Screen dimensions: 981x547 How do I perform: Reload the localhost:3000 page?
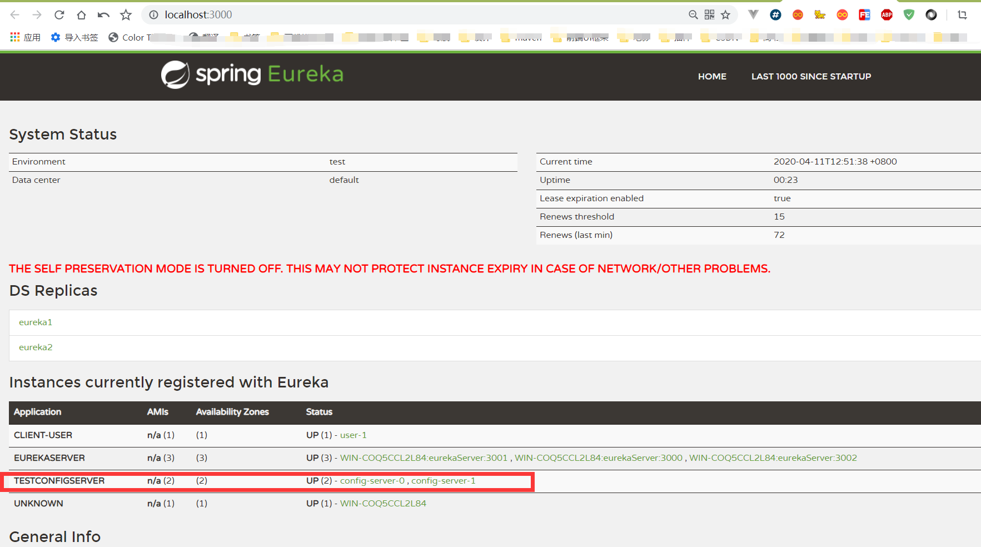[59, 15]
